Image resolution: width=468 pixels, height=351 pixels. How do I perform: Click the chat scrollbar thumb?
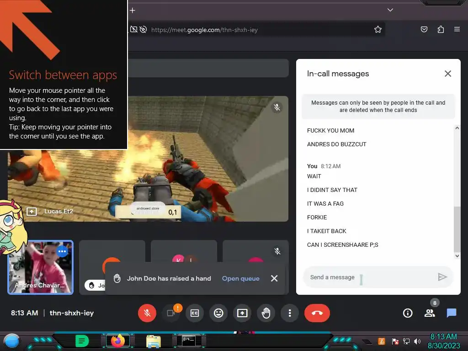click(457, 229)
